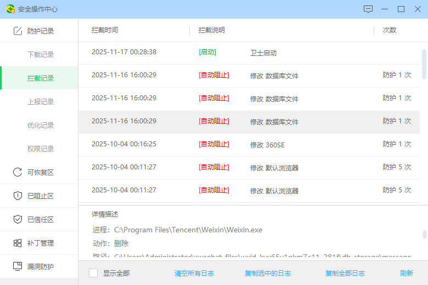Switch to 下载记录 sidebar item

tap(41, 55)
